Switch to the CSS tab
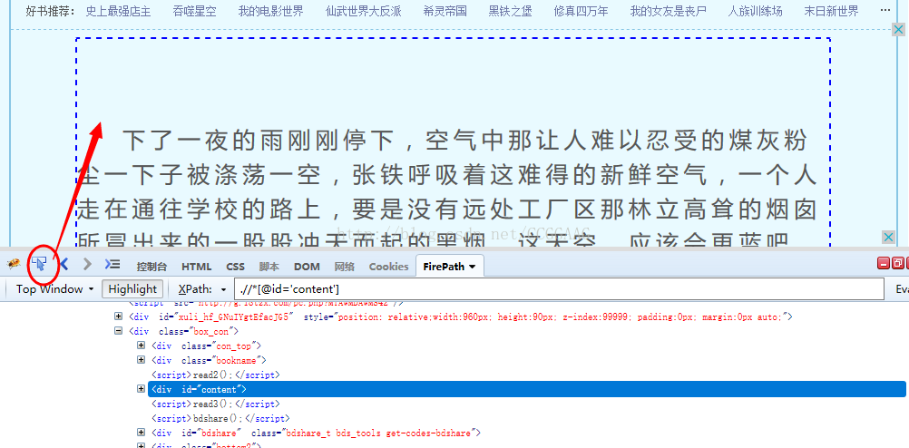 [235, 267]
